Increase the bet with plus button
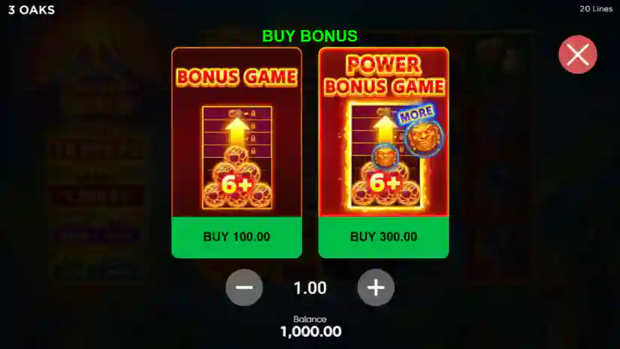This screenshot has height=349, width=620. (x=376, y=287)
